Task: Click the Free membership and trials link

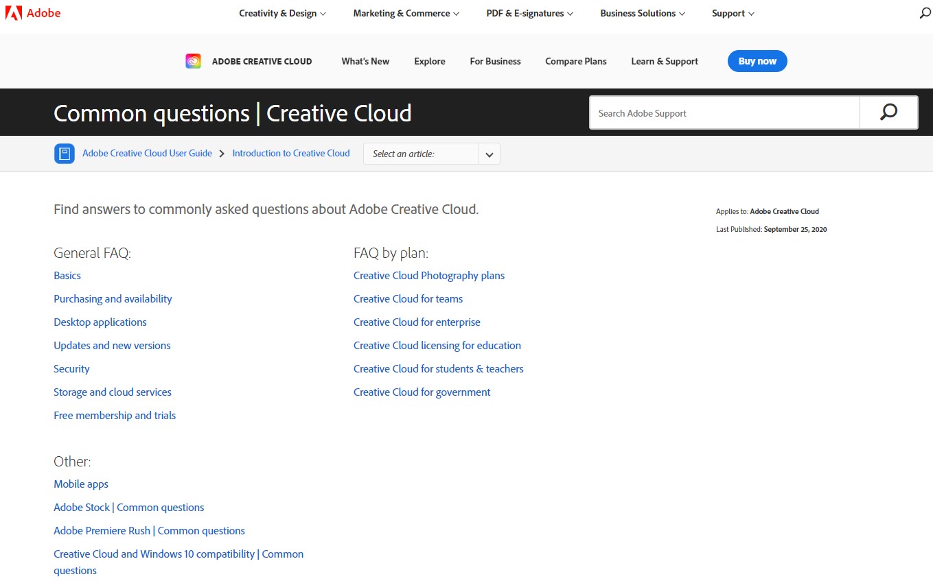Action: [115, 415]
